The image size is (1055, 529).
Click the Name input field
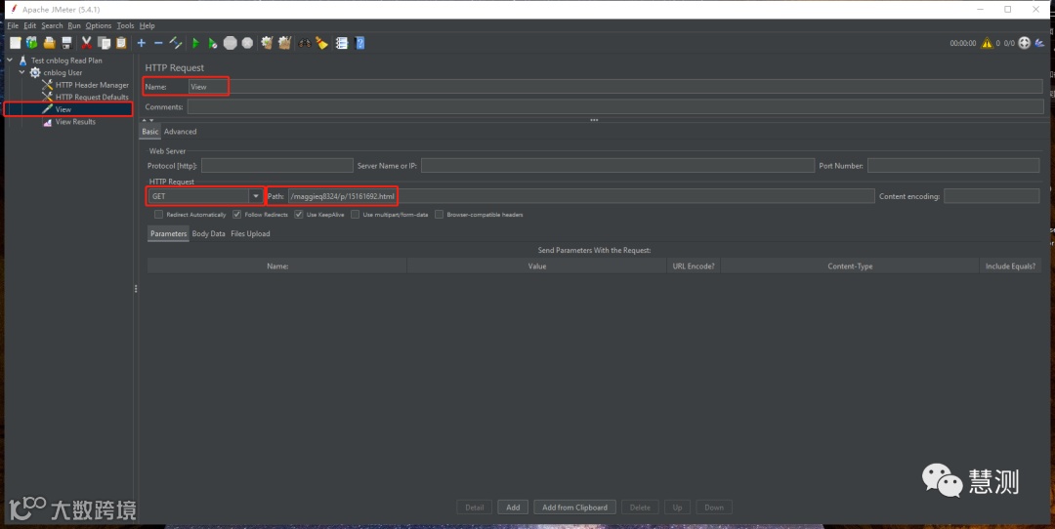coord(615,87)
